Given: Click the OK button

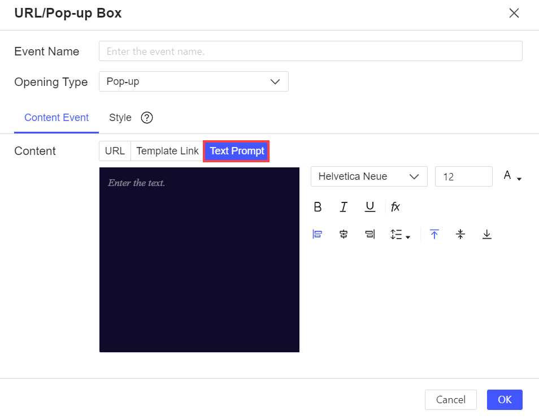Looking at the screenshot, I should [505, 400].
